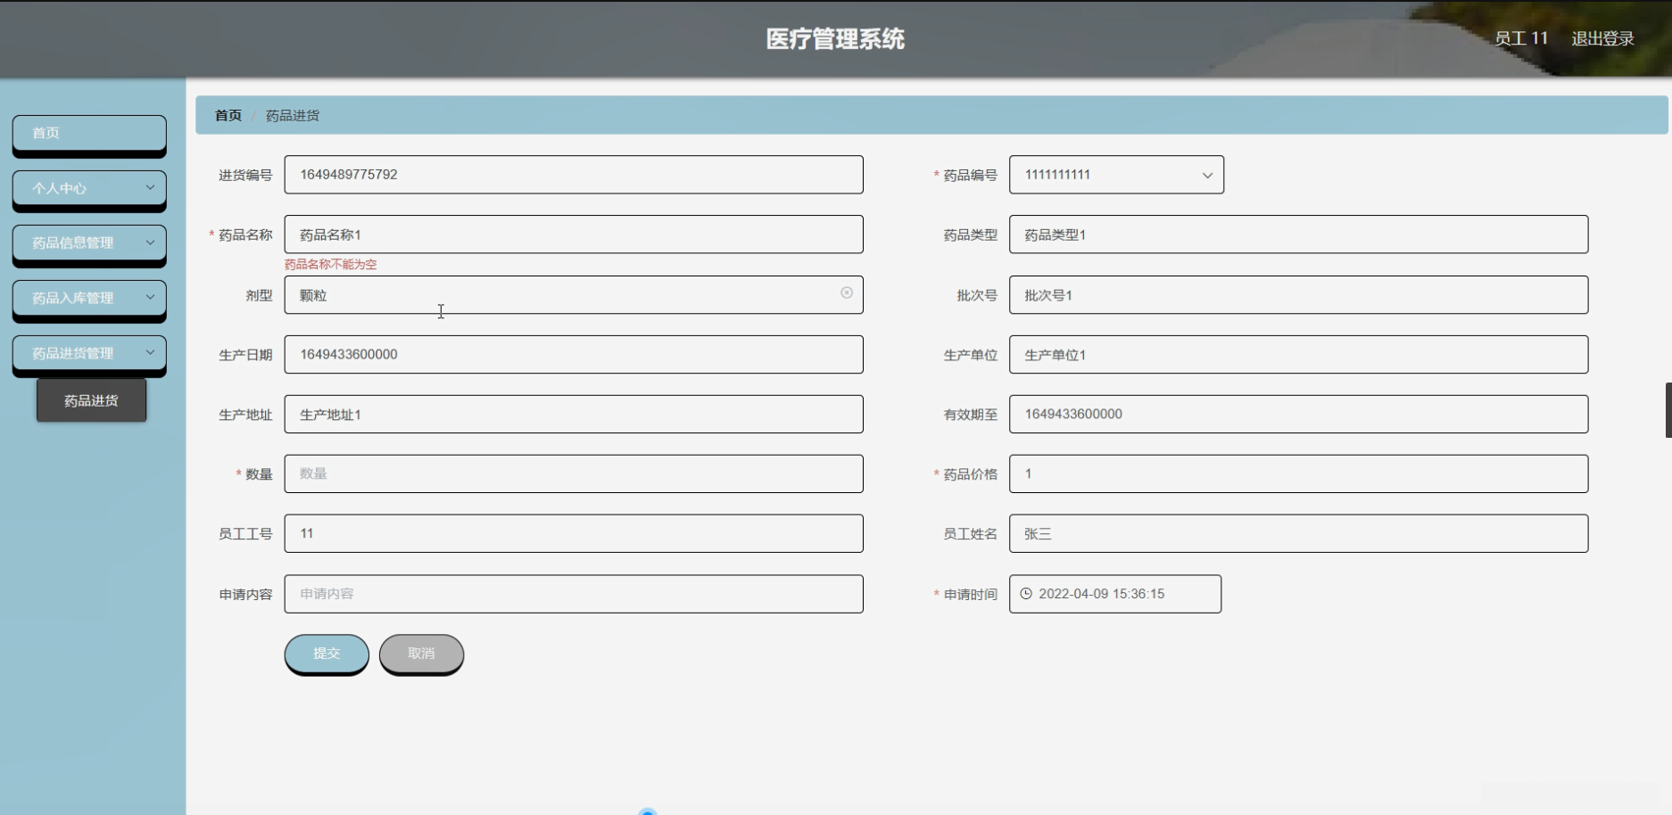Click the 员工 11 user label
Viewport: 1672px width, 815px height.
pos(1521,38)
